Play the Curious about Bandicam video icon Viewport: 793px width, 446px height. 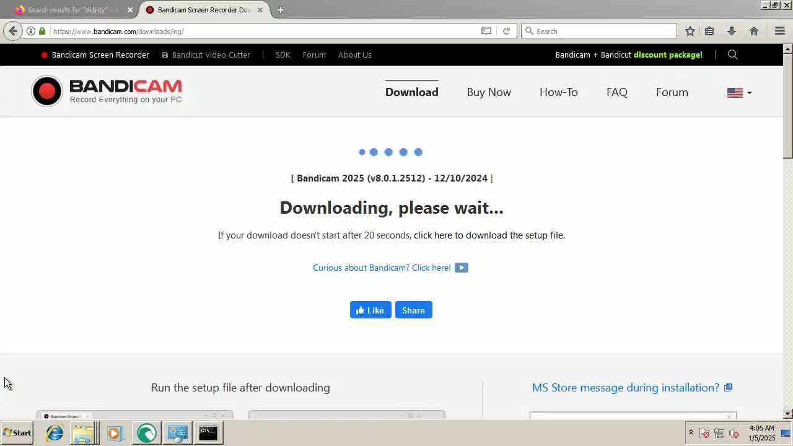(x=461, y=268)
